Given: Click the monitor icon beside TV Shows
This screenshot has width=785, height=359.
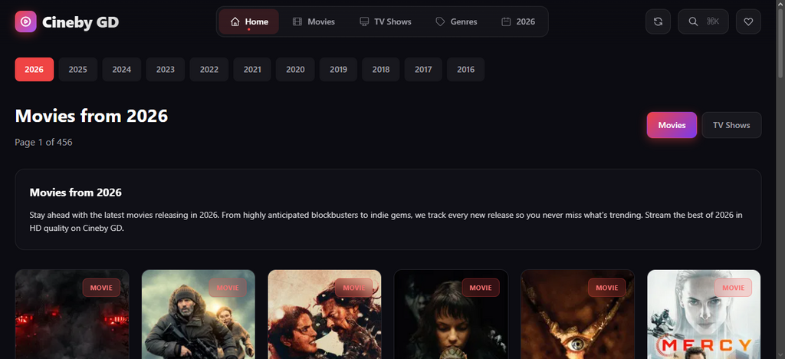Looking at the screenshot, I should (x=364, y=21).
